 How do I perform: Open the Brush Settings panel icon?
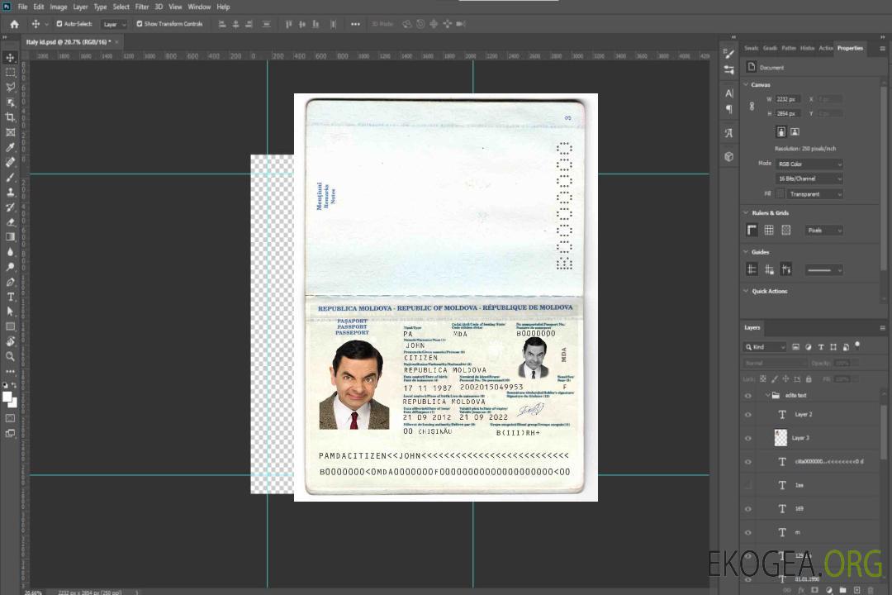click(x=728, y=54)
